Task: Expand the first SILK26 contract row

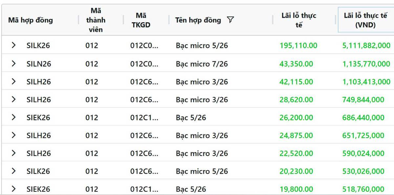Action: [13, 46]
